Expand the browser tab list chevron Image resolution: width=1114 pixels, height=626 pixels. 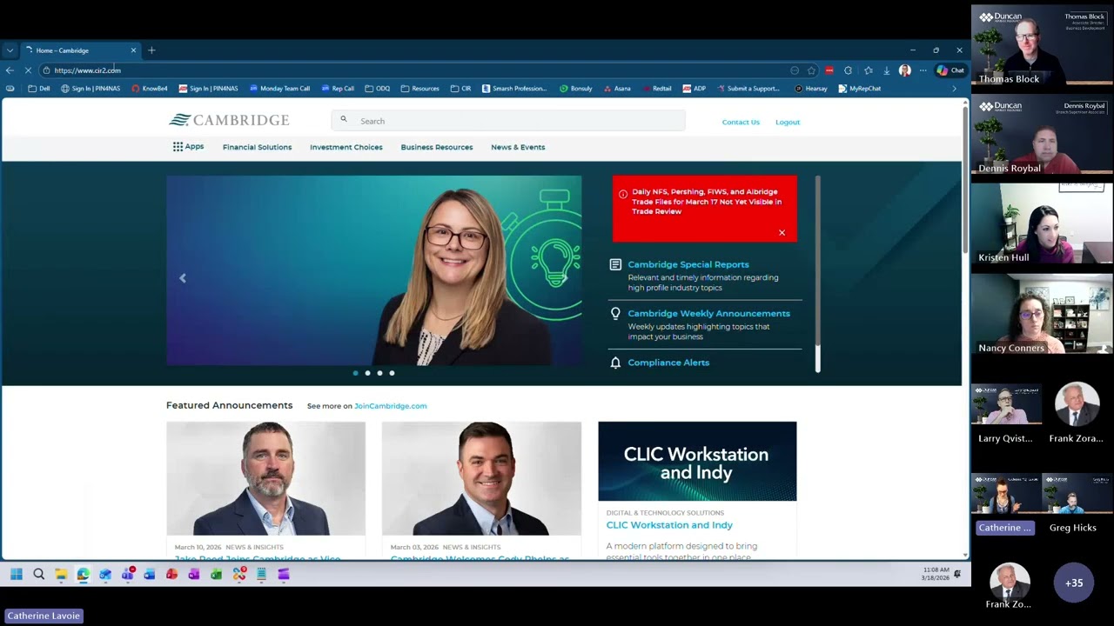coord(10,50)
